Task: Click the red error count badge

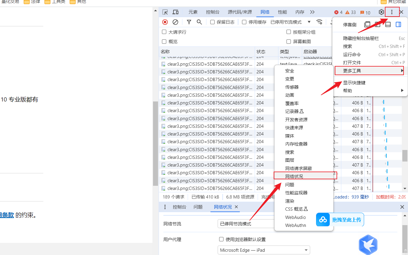Action: (338, 12)
